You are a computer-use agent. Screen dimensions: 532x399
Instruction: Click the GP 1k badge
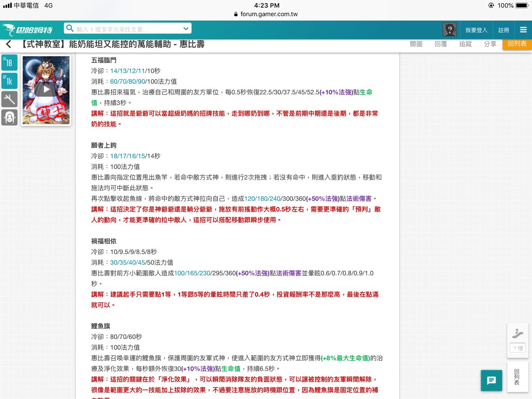click(10, 81)
